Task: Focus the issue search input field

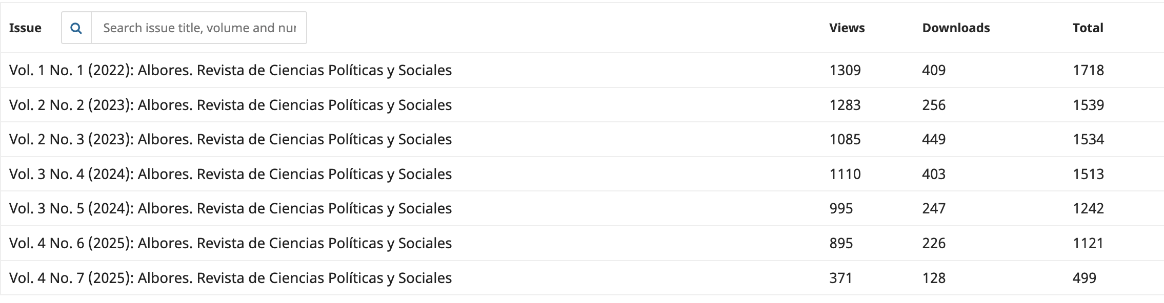Action: (199, 28)
